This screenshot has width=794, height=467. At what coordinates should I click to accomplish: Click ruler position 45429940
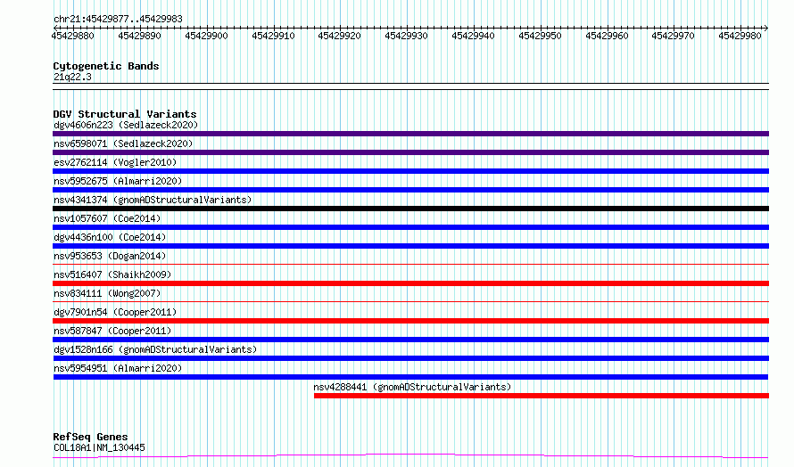coord(474,36)
